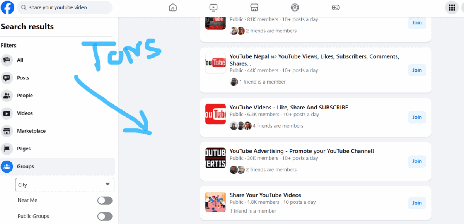Click the City dropdown arrow
Screen dimensions: 464x224
pyautogui.click(x=107, y=184)
